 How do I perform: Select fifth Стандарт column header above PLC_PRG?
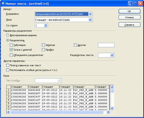coord(84,87)
